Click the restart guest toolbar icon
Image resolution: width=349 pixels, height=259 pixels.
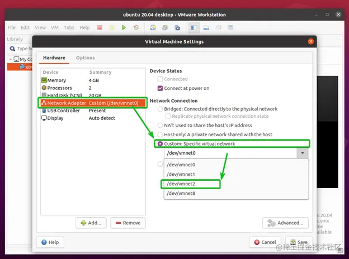136,27
